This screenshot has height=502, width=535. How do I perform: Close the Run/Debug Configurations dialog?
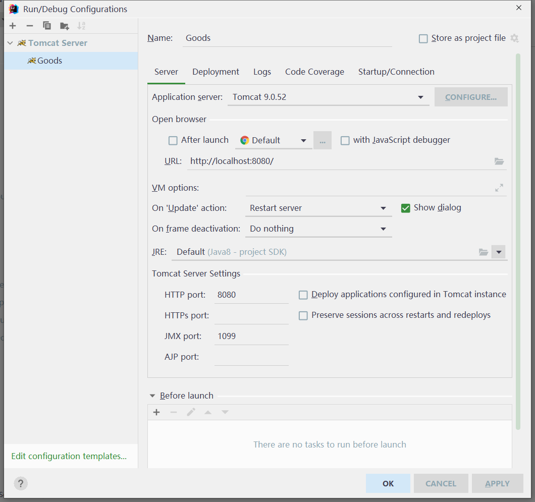(x=519, y=8)
